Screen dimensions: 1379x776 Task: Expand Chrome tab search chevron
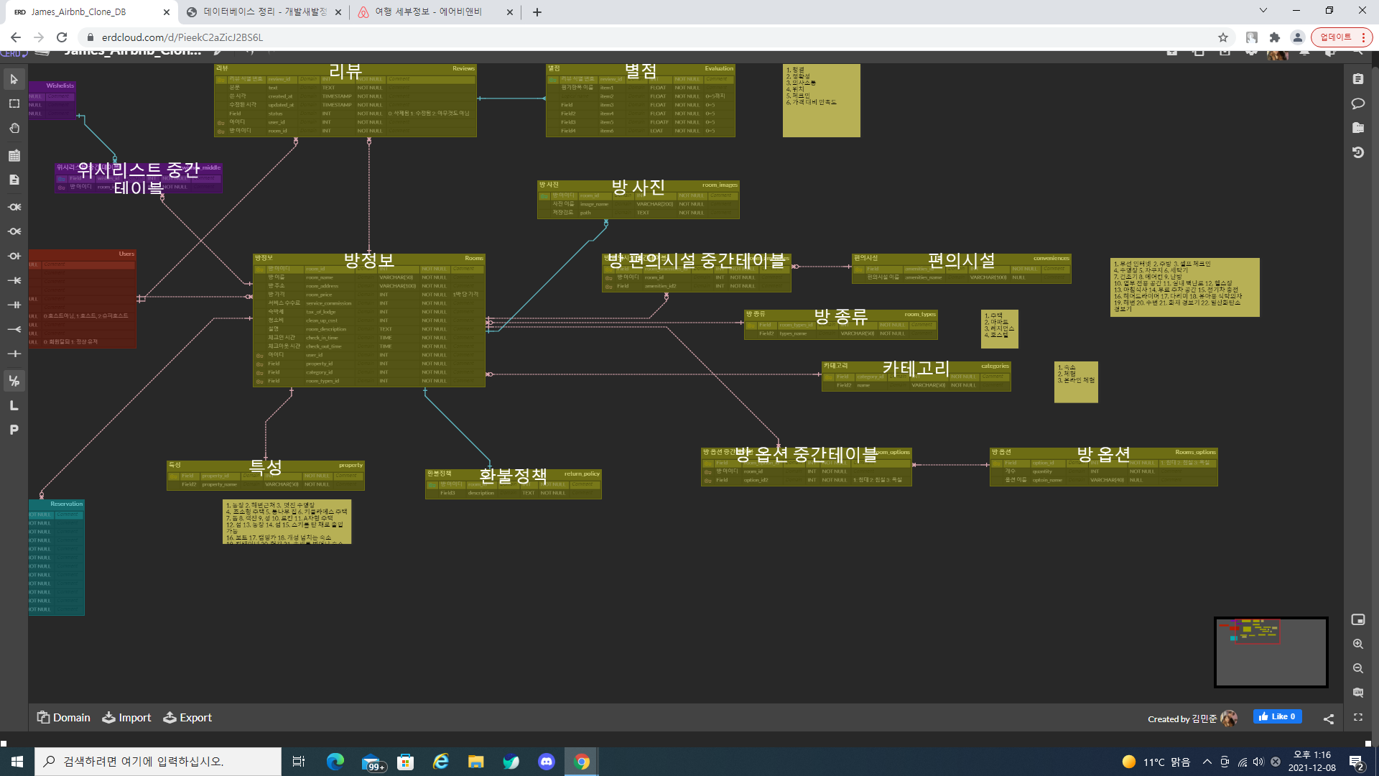coord(1263,11)
